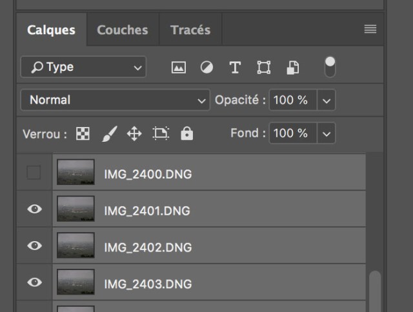Switch to the Tracés tab
The width and height of the screenshot is (413, 312).
pyautogui.click(x=190, y=30)
